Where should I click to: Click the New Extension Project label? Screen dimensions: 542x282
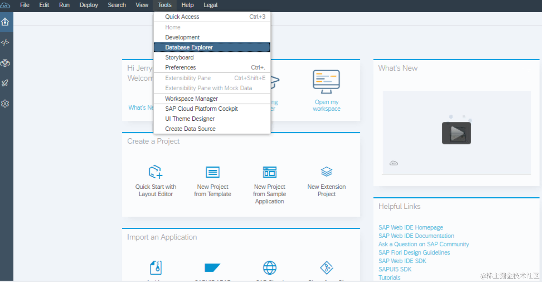327,190
